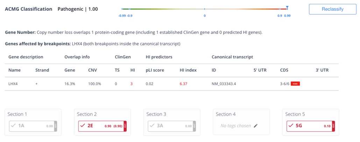360x142 pixels.
Task: Click the EDIT strip on the 1A tag
Action: point(55,126)
